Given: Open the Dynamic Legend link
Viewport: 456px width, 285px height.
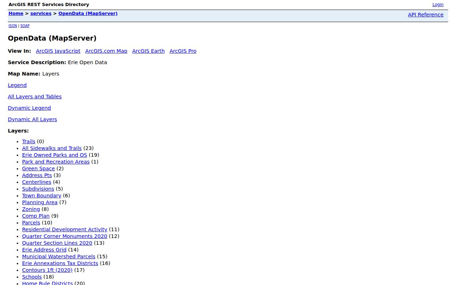Looking at the screenshot, I should [x=29, y=108].
